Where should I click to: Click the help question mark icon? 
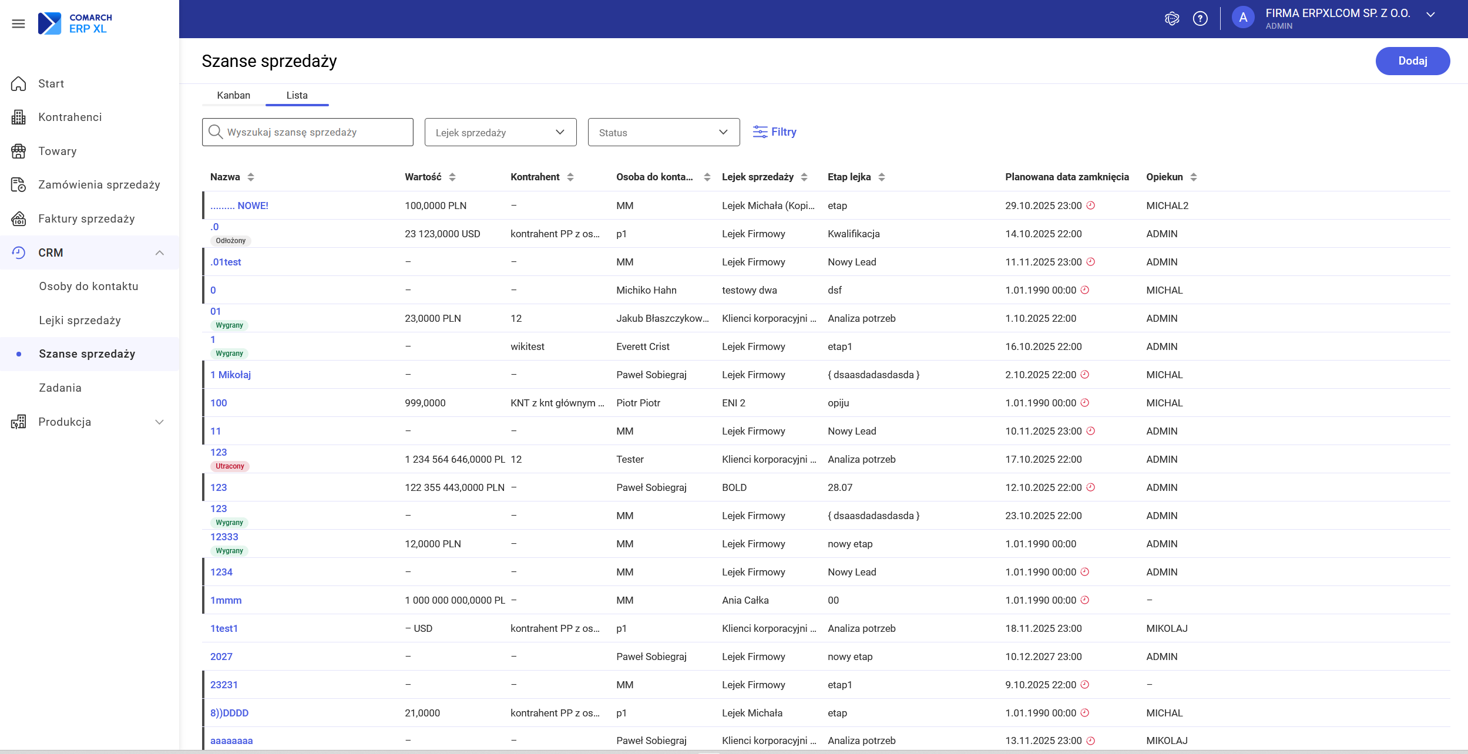[1201, 18]
